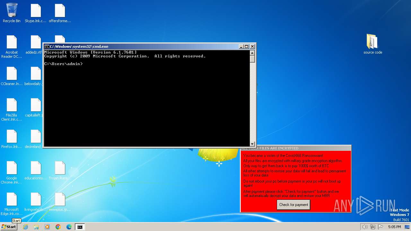Open the volume tray icon
Viewport: 411px width, 231px height.
pyautogui.click(x=365, y=227)
